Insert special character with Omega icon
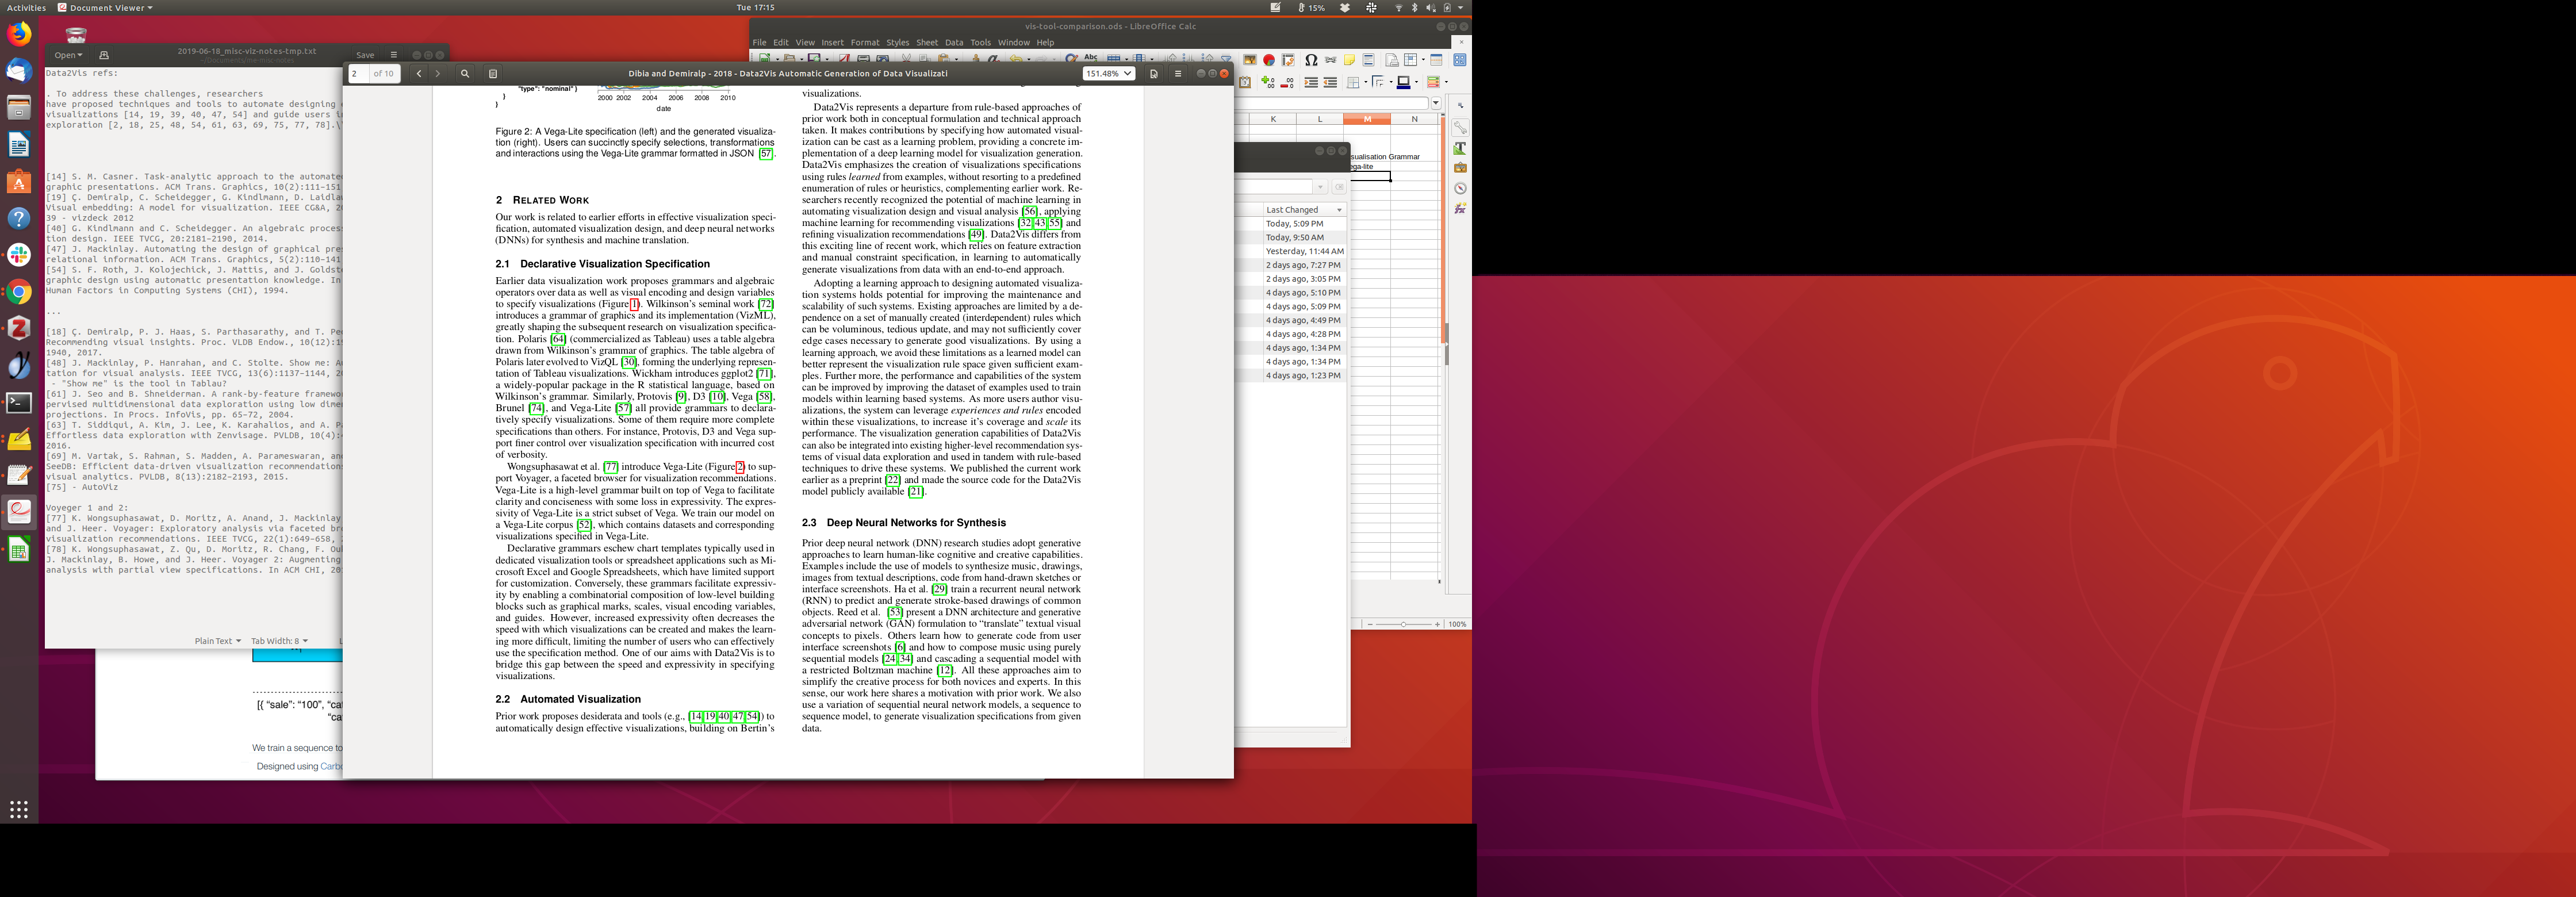Viewport: 2576px width, 897px height. tap(1310, 60)
